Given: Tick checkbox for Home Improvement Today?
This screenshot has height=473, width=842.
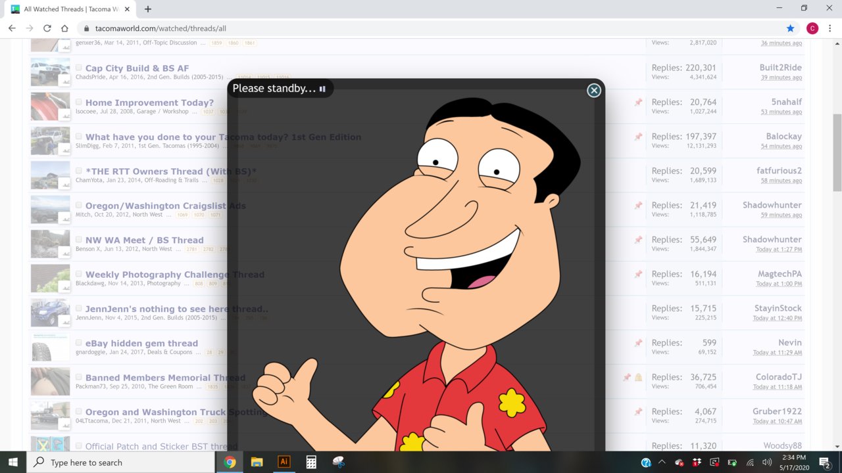Looking at the screenshot, I should point(79,102).
